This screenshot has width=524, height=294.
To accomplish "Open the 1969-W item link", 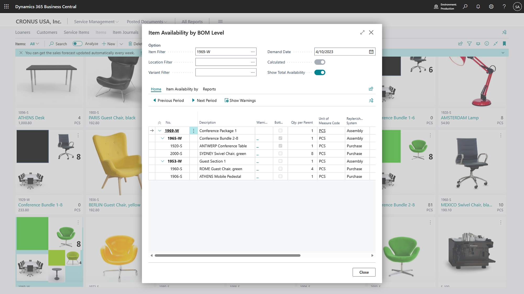I will point(172,131).
